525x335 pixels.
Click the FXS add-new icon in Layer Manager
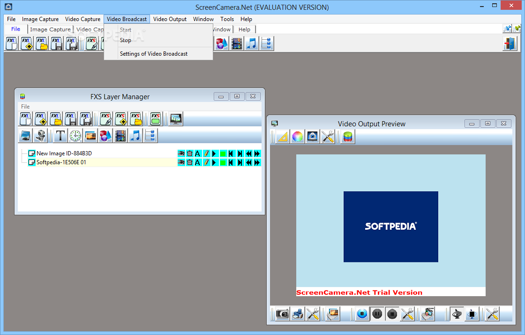(x=121, y=119)
